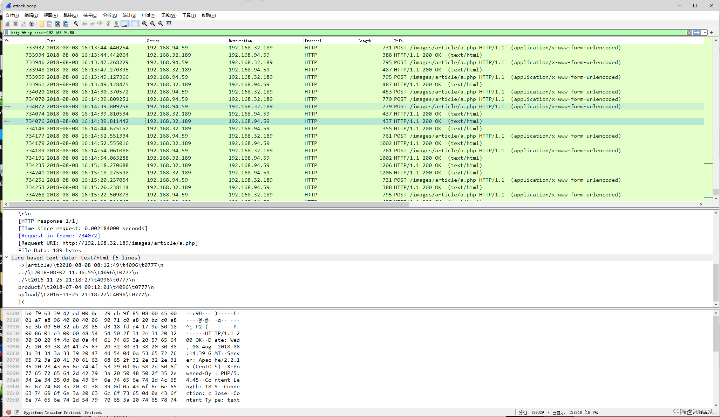Sort by the Time column header
The width and height of the screenshot is (720, 417).
[x=95, y=41]
